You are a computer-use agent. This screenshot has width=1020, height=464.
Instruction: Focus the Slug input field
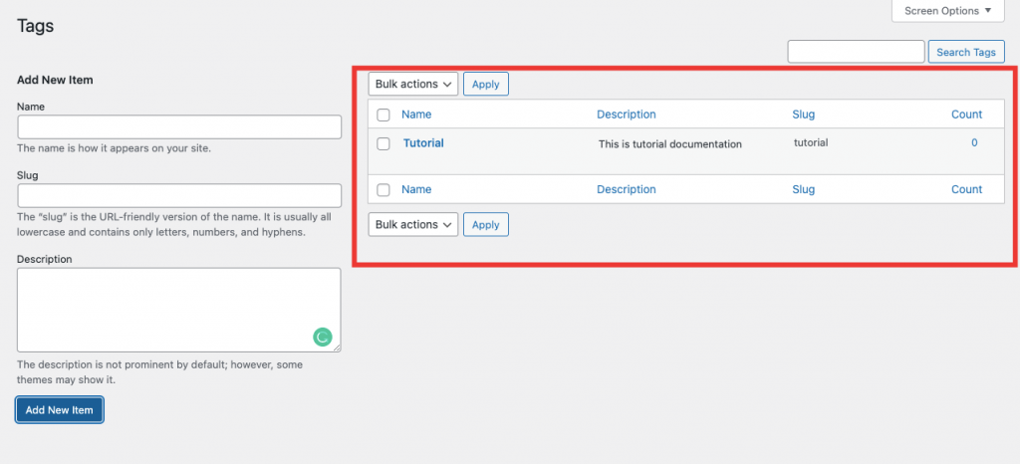[x=179, y=195]
